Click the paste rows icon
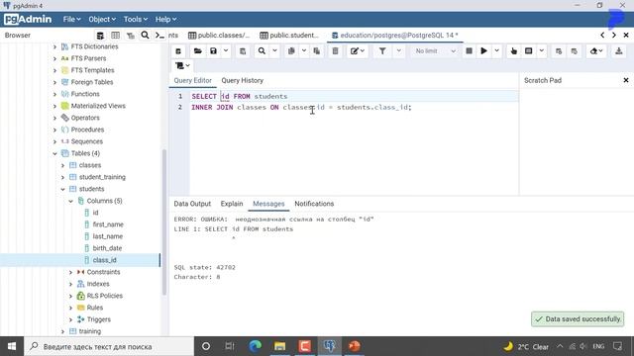This screenshot has height=356, width=634. 317,51
